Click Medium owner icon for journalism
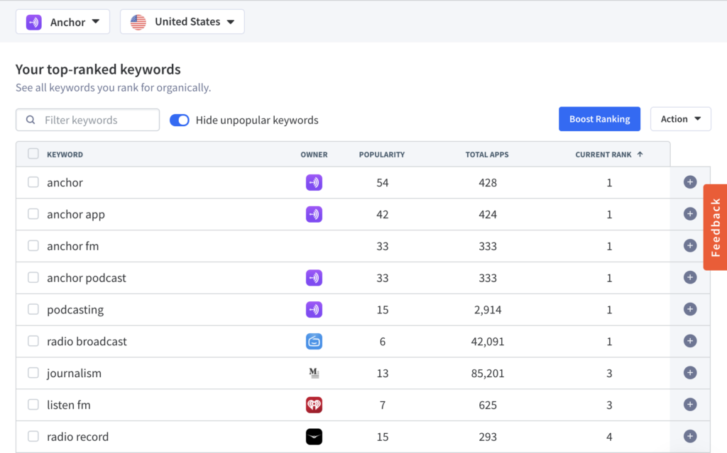The image size is (727, 453). pyautogui.click(x=314, y=373)
